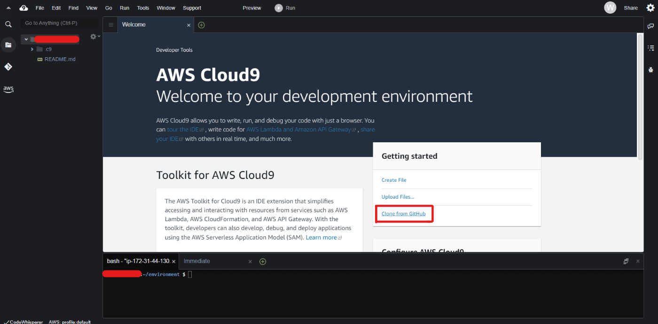This screenshot has height=324, width=658.
Task: Open the editor tab list hamburger icon
Action: [111, 25]
